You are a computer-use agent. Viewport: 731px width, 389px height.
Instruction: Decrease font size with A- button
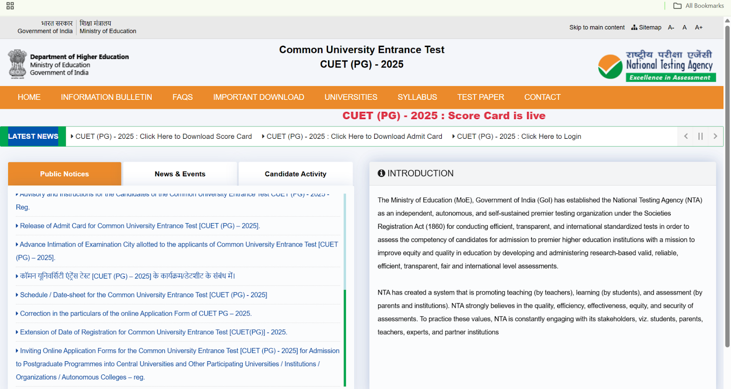tap(671, 27)
